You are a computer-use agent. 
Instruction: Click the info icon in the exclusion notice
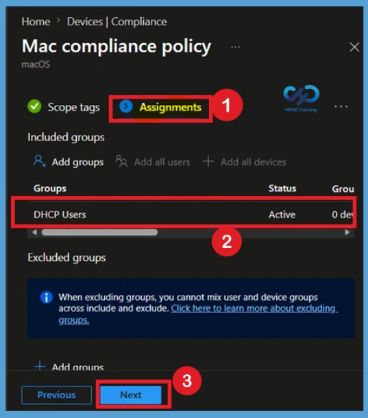(46, 297)
